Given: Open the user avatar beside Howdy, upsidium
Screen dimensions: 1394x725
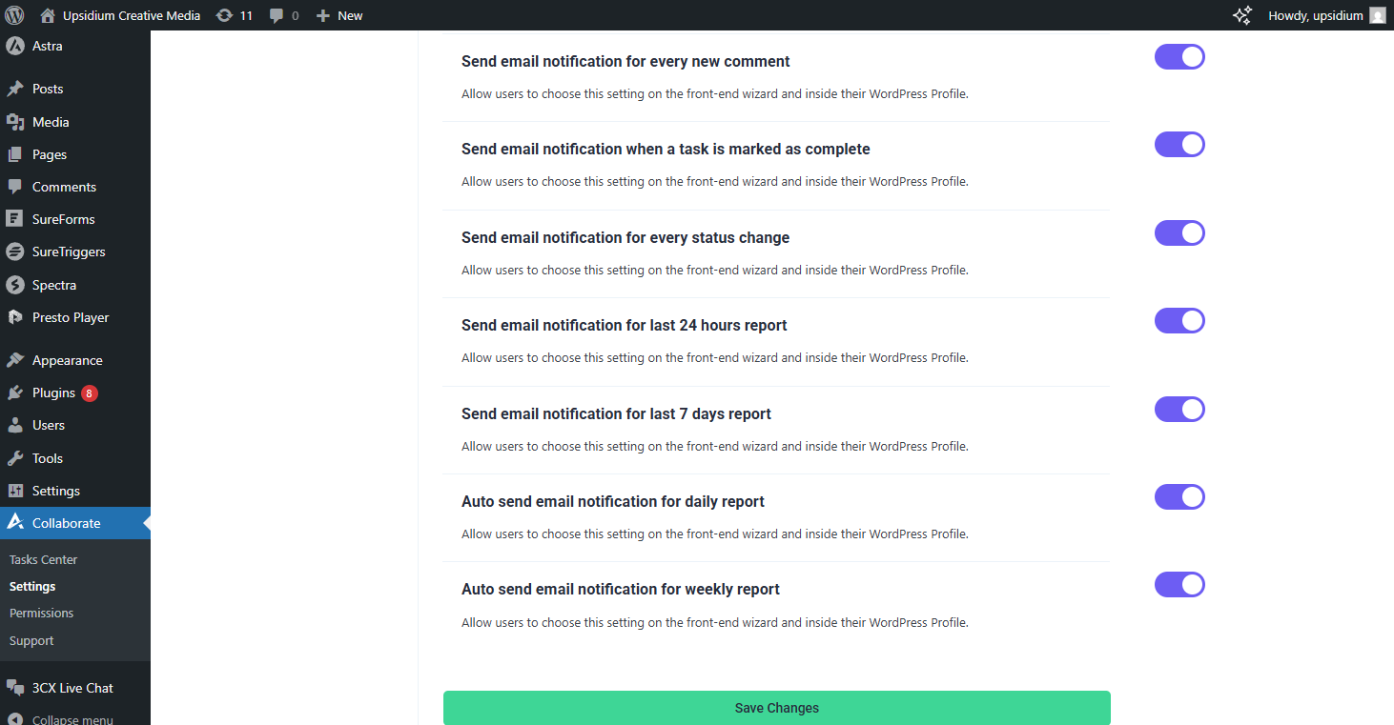Looking at the screenshot, I should 1378,15.
